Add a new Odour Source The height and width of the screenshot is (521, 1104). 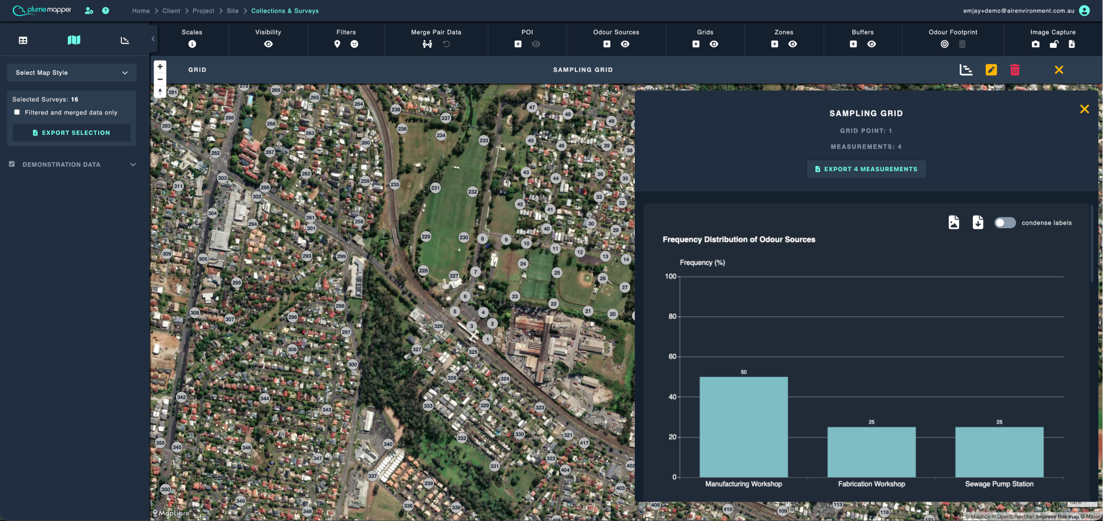[x=607, y=44]
